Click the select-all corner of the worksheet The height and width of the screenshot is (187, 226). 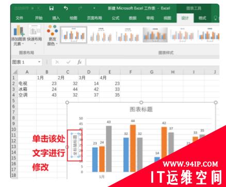click(15, 72)
